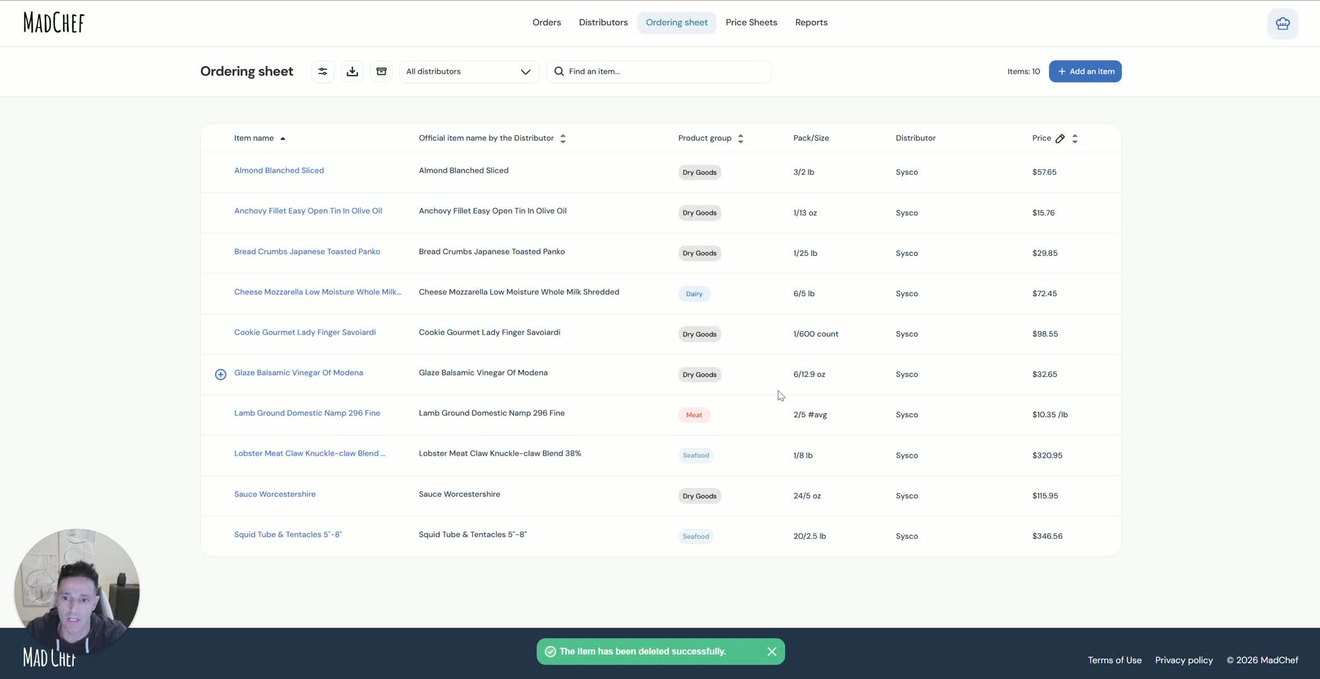Open Sauce Worcestershire item link

275,494
